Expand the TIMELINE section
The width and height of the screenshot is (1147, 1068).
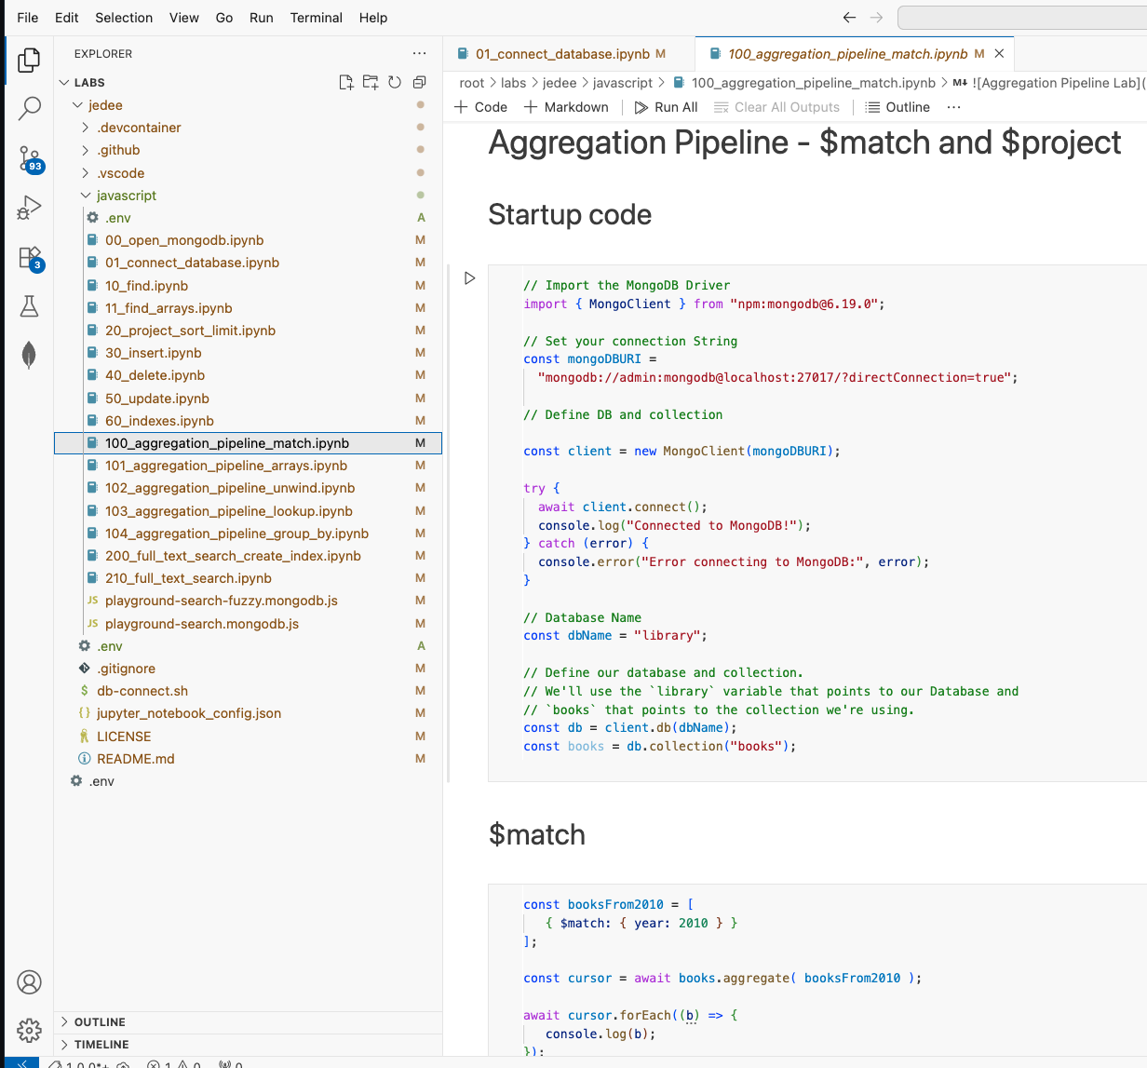click(101, 1044)
